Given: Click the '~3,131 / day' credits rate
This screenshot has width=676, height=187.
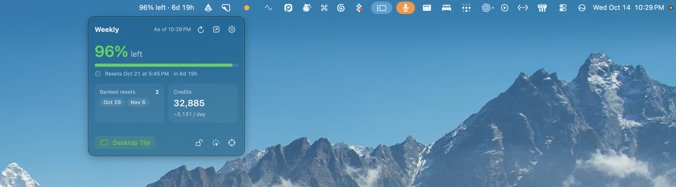Looking at the screenshot, I should [x=190, y=114].
